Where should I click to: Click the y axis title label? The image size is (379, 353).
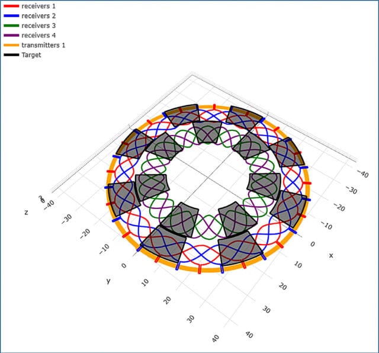[108, 281]
